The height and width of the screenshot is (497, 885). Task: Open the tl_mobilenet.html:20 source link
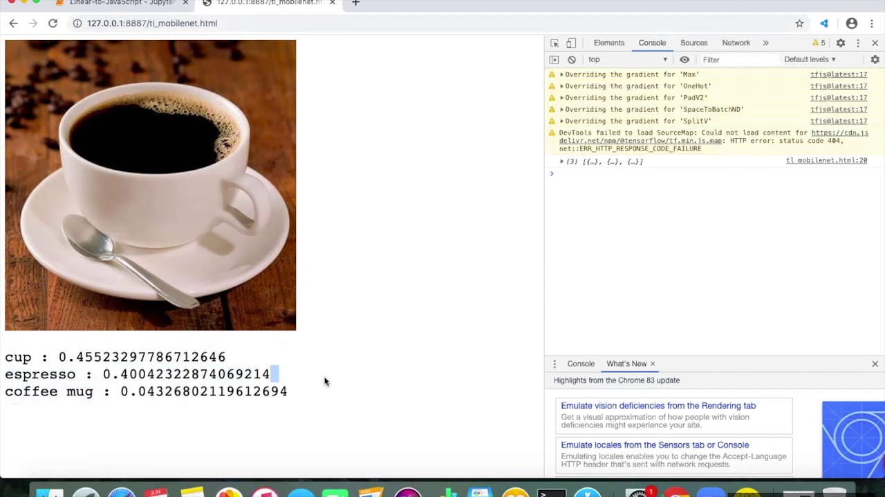pos(826,161)
